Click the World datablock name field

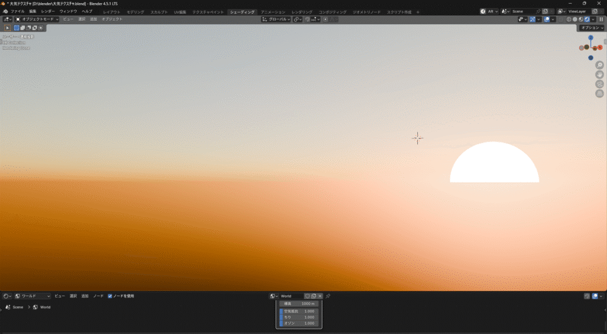point(292,296)
